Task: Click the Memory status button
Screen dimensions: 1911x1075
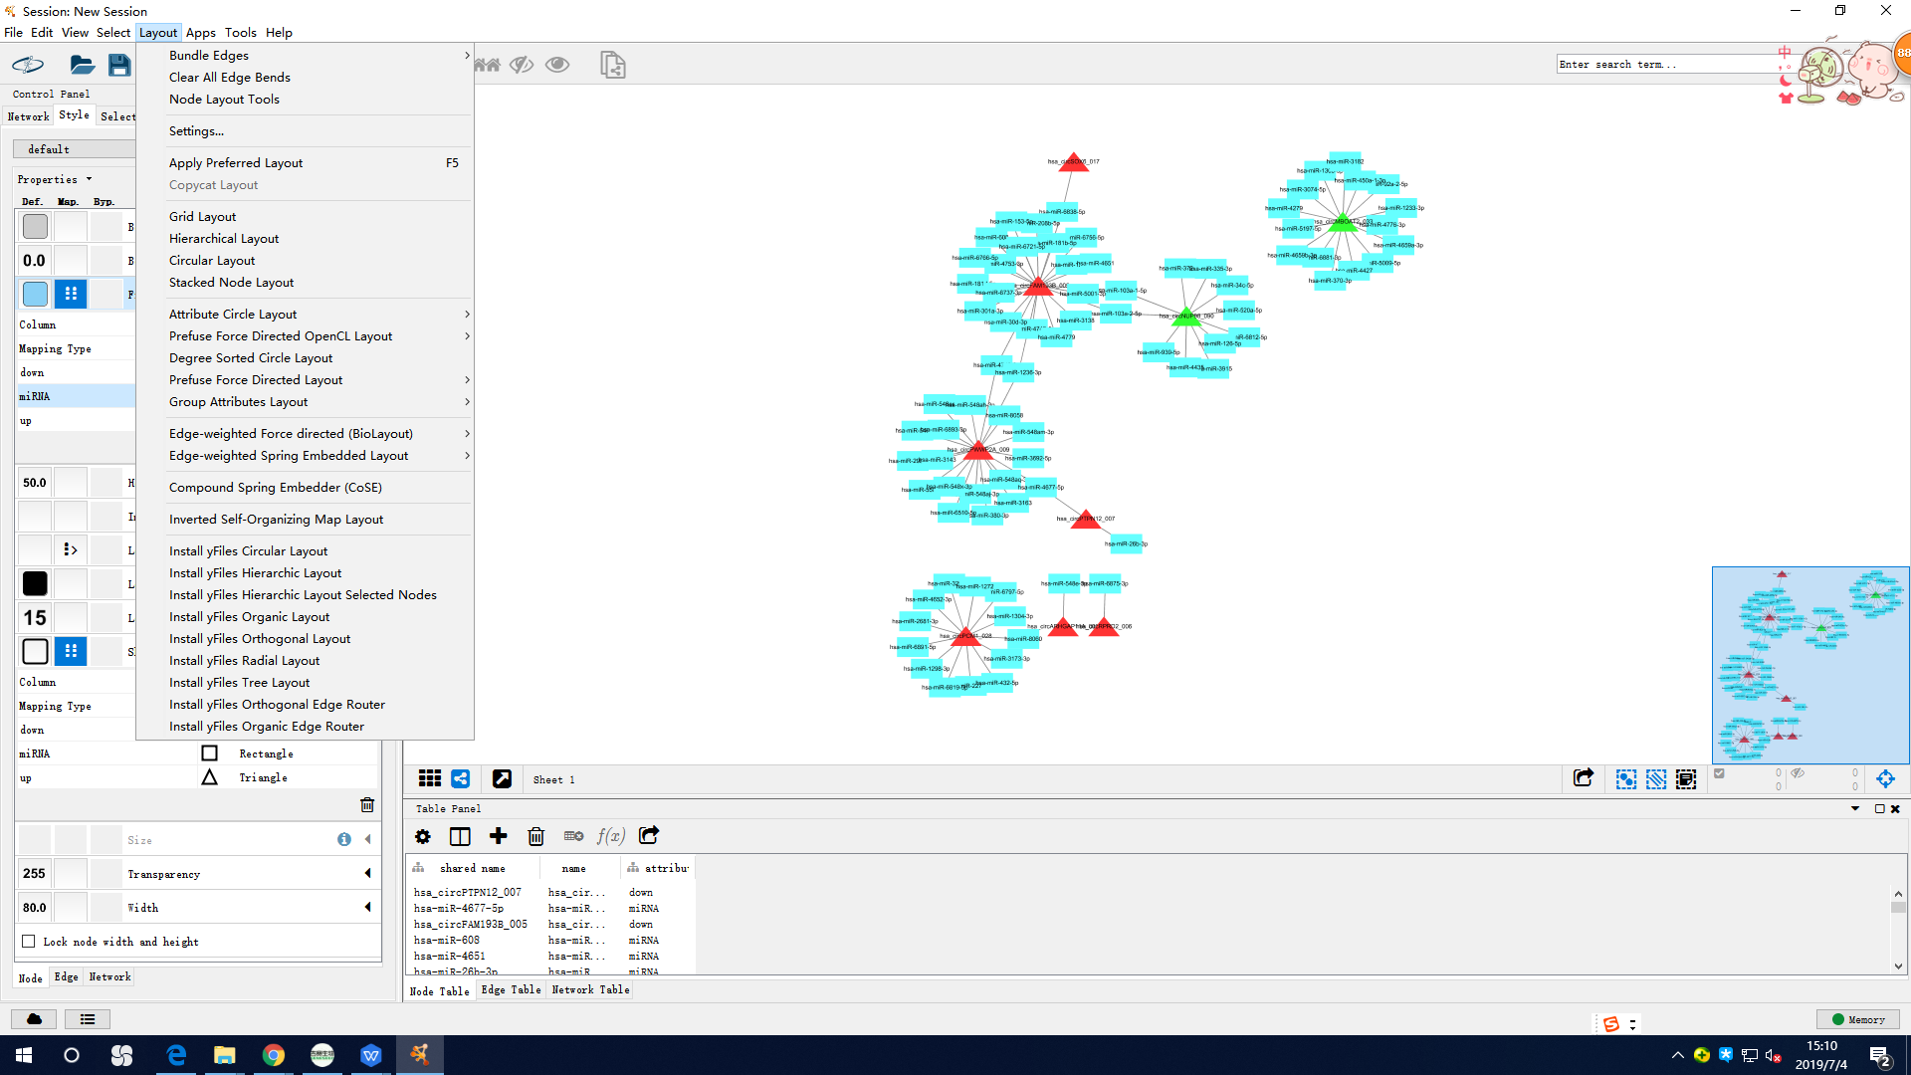Action: point(1858,1019)
